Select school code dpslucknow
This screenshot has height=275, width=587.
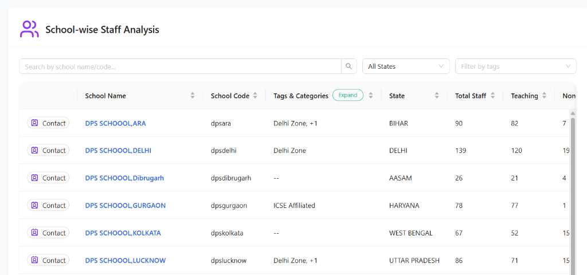click(229, 261)
